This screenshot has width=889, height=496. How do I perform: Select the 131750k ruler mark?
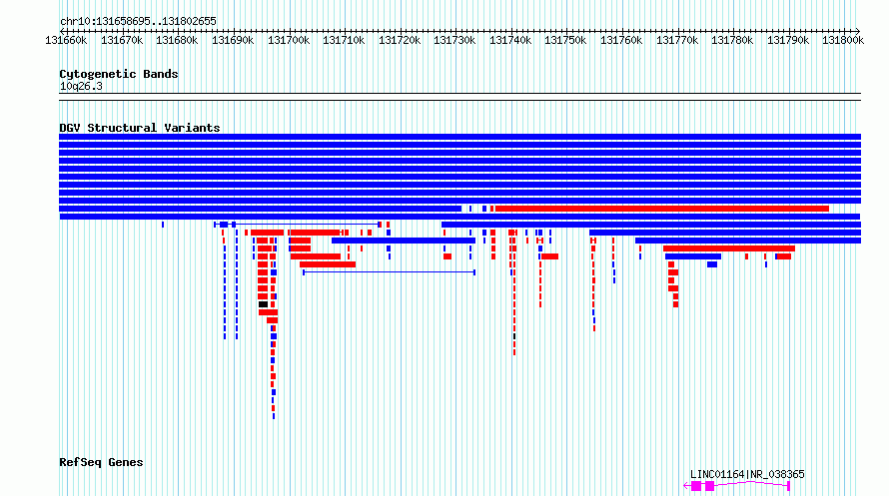click(x=565, y=40)
